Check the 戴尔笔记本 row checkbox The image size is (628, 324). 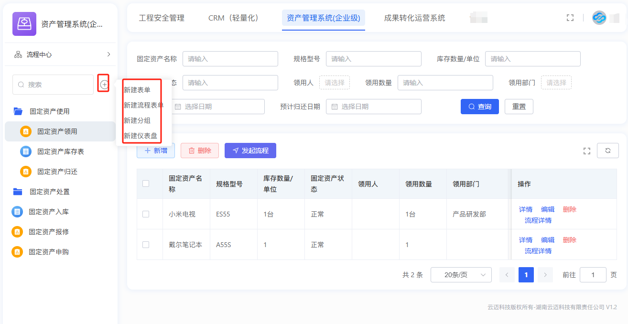tap(146, 245)
